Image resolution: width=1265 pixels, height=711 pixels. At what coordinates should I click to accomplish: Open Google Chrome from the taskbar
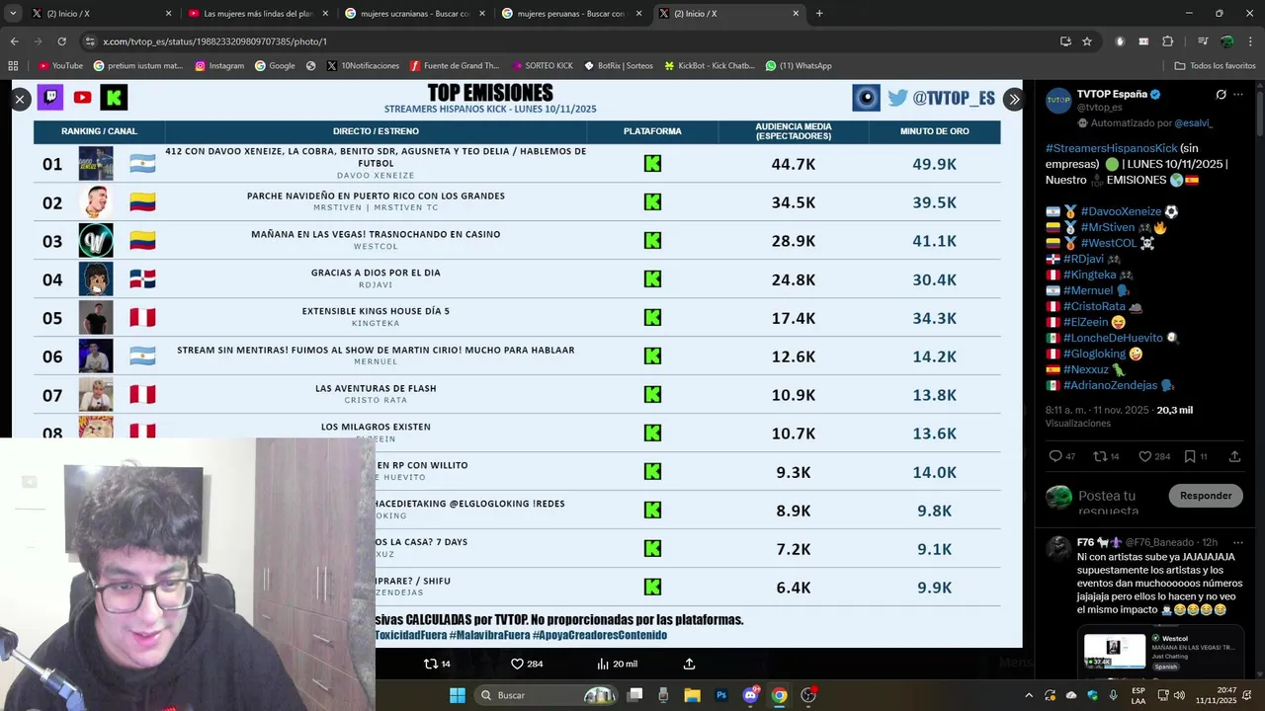pos(779,695)
